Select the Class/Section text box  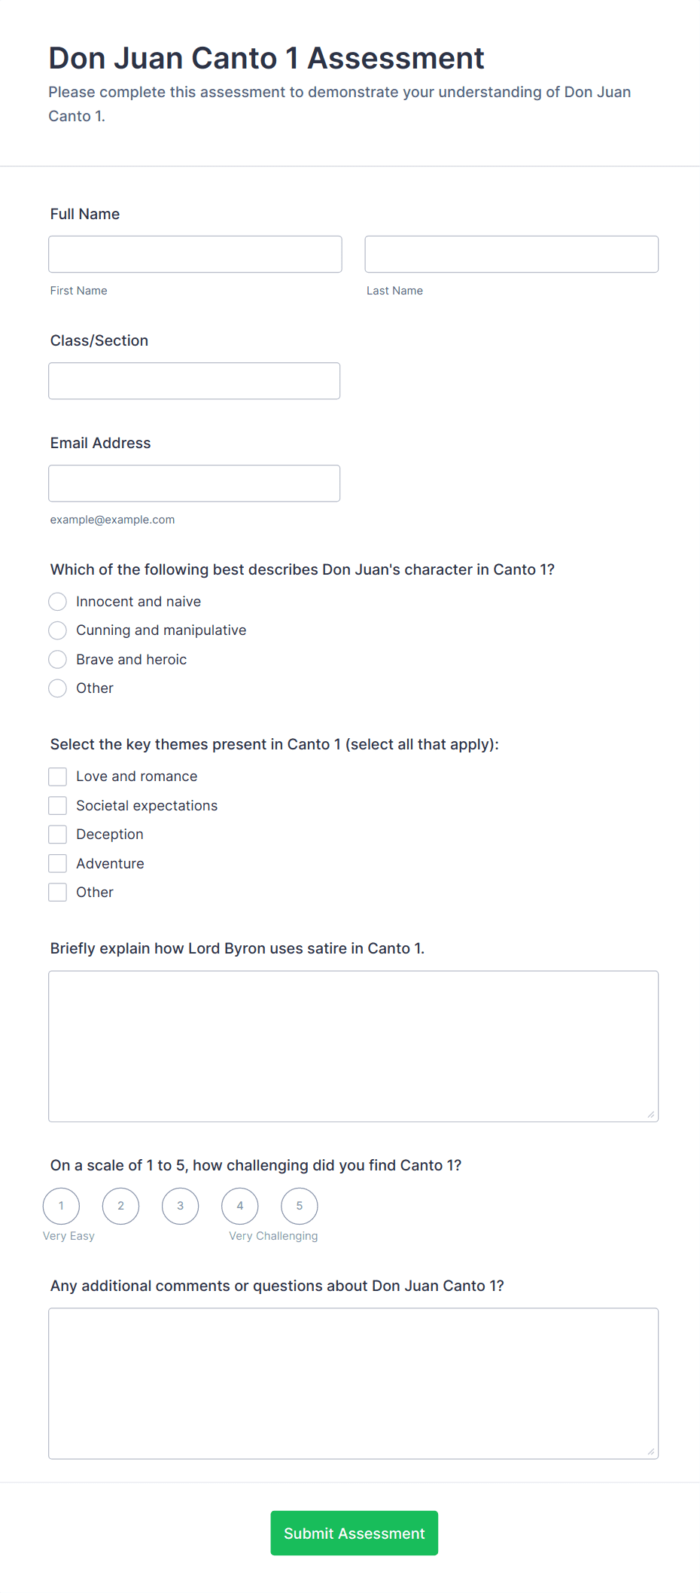click(194, 380)
